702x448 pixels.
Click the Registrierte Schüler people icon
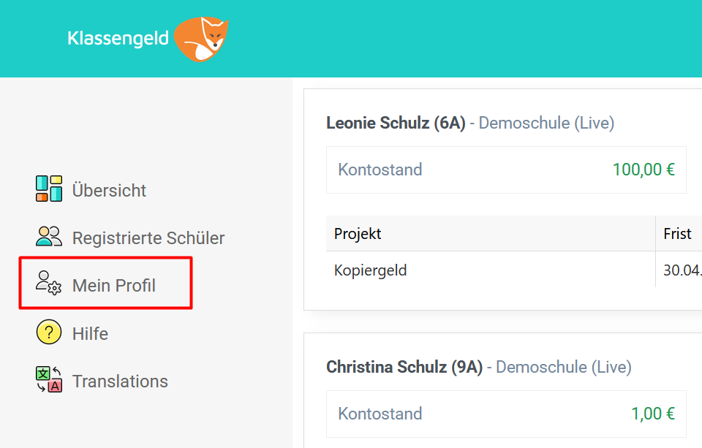tap(49, 237)
